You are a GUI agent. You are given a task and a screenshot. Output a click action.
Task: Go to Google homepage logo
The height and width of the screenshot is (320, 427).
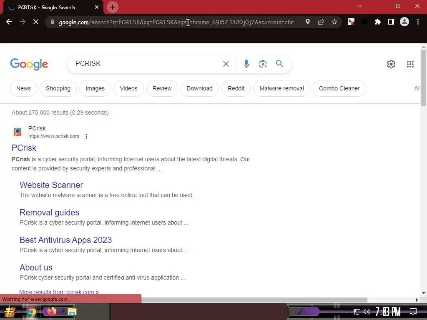tap(29, 64)
